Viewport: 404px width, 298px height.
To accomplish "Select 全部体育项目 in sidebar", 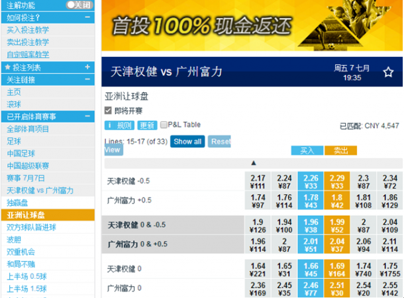I will [x=28, y=128].
